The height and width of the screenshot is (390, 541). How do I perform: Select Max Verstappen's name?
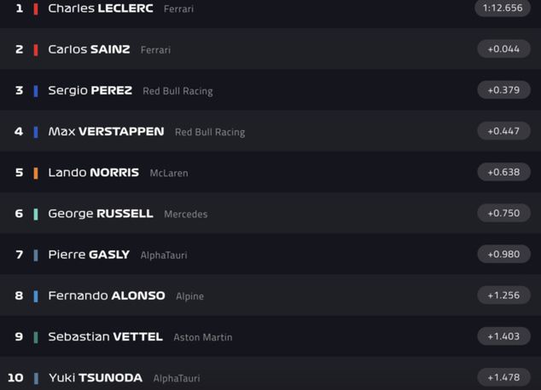[x=106, y=131]
